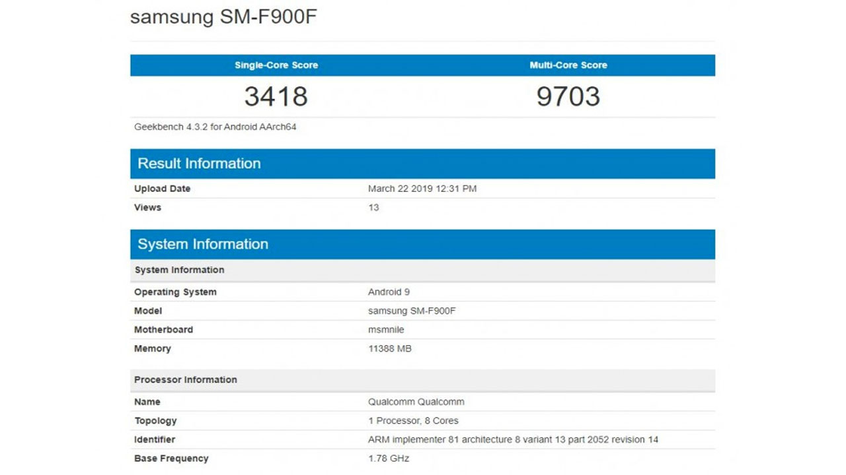Select the Android 9 value
Image resolution: width=846 pixels, height=475 pixels.
[x=389, y=292]
